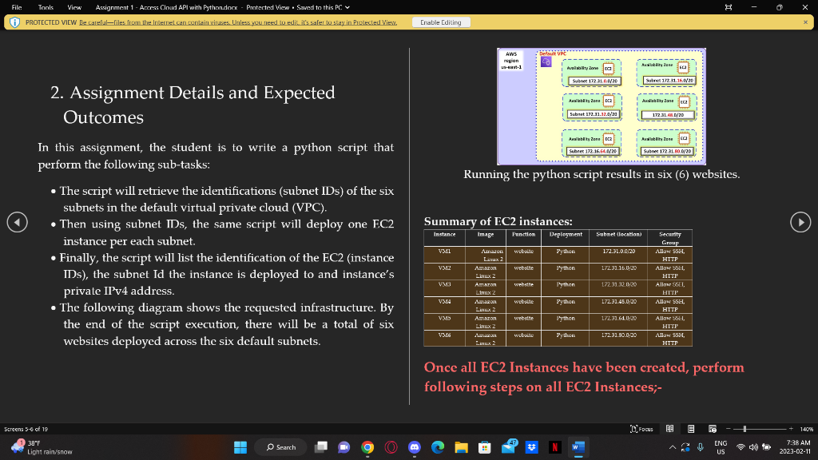The width and height of the screenshot is (818, 460).
Task: Open Discord from the taskbar
Action: pos(414,446)
